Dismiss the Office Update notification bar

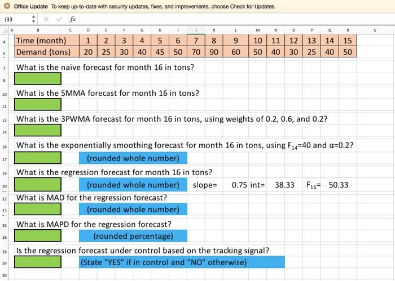7,6
